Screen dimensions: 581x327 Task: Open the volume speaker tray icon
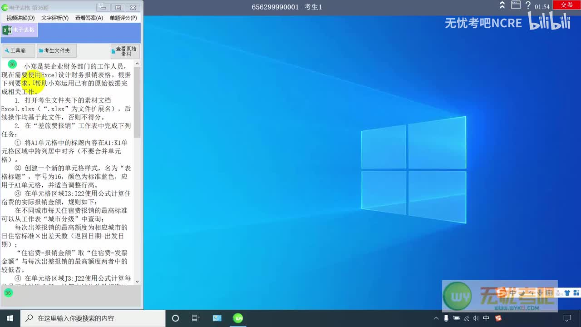pos(476,318)
